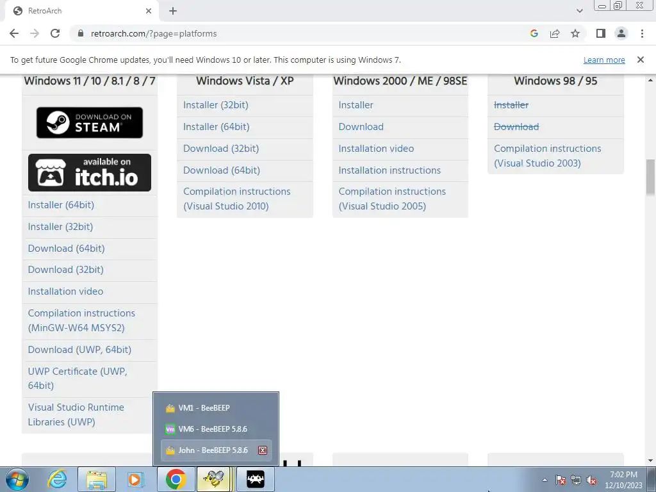Select the RetroArch browser tab

(x=81, y=11)
